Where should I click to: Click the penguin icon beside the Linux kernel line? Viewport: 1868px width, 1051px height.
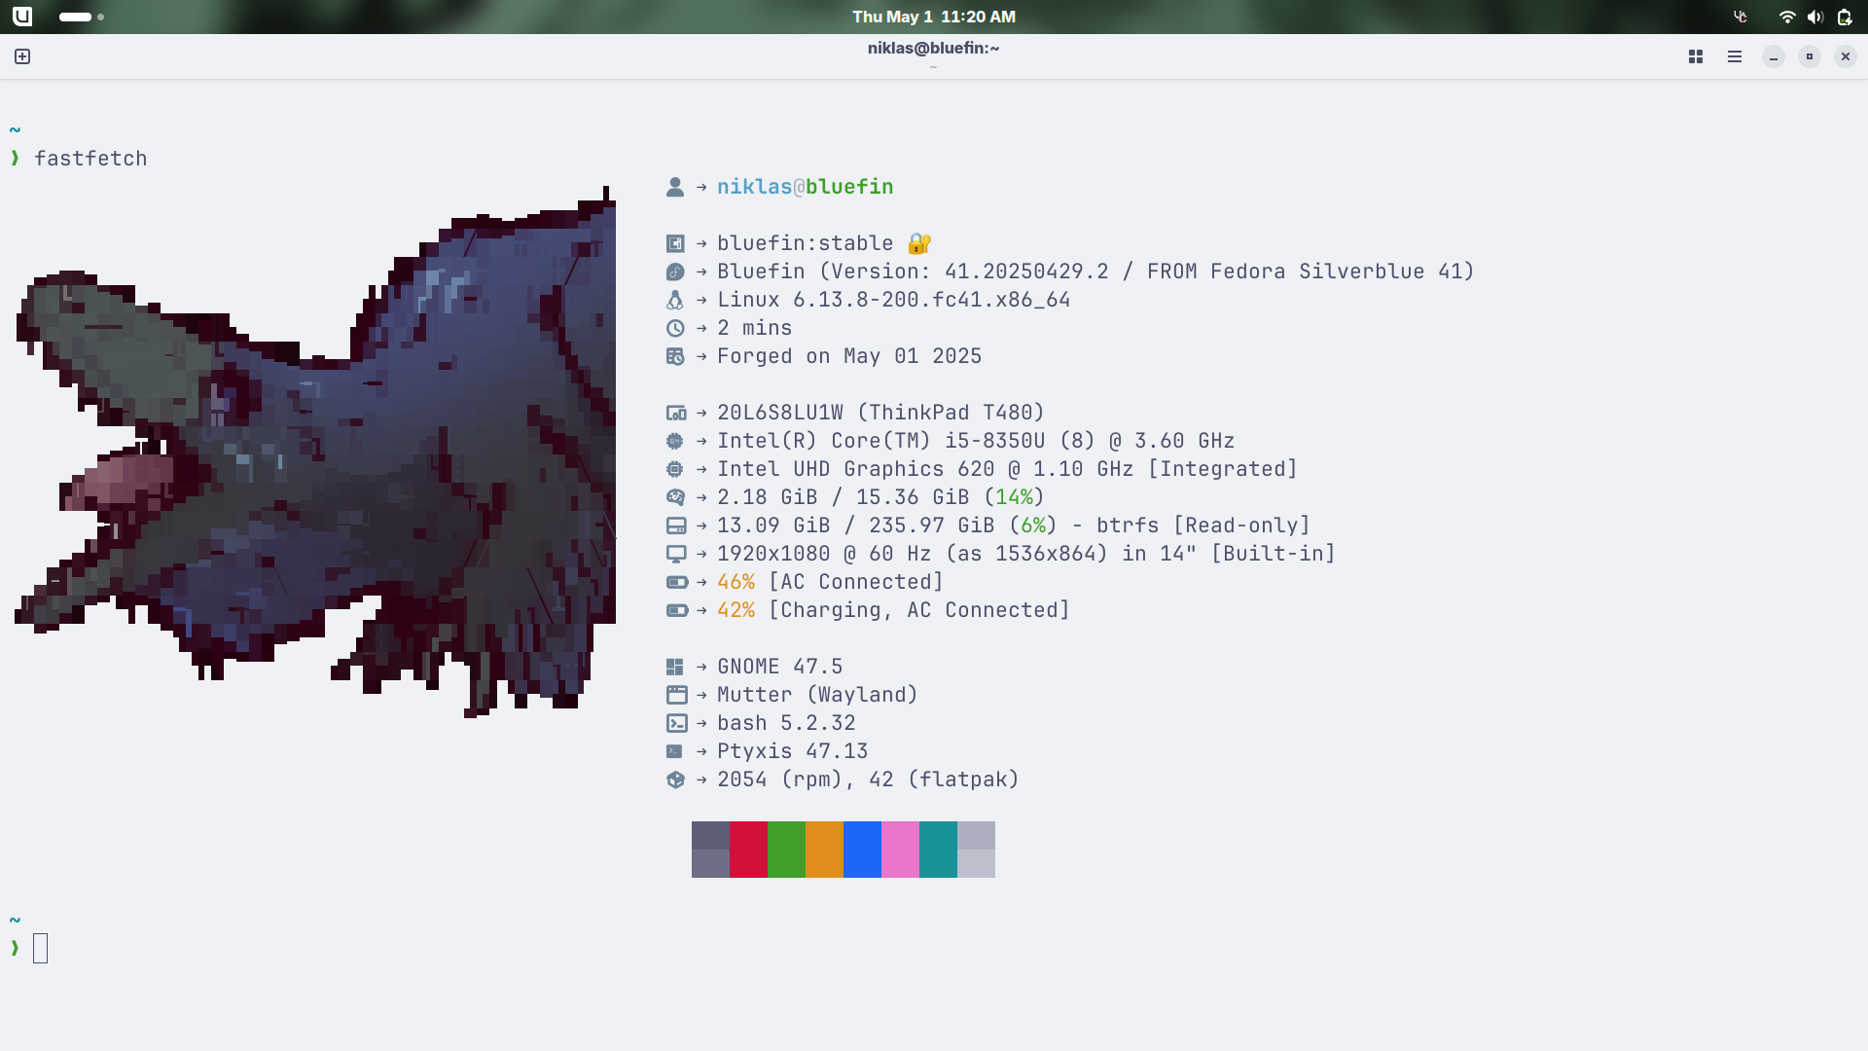tap(675, 300)
